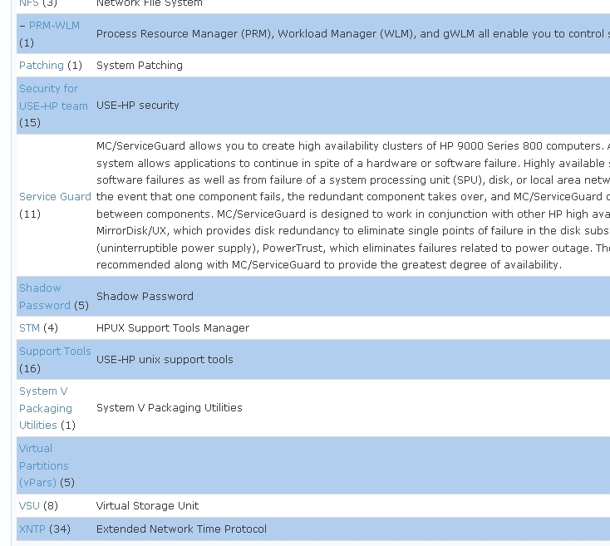Click the Extended Network Time Protocol description
Viewport: 610px width, 546px height.
point(181,529)
